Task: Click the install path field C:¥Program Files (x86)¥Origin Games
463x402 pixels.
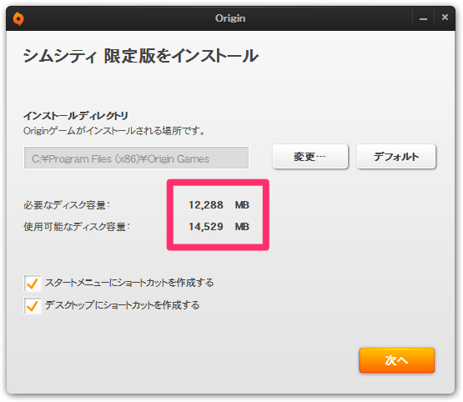Action: [x=136, y=158]
